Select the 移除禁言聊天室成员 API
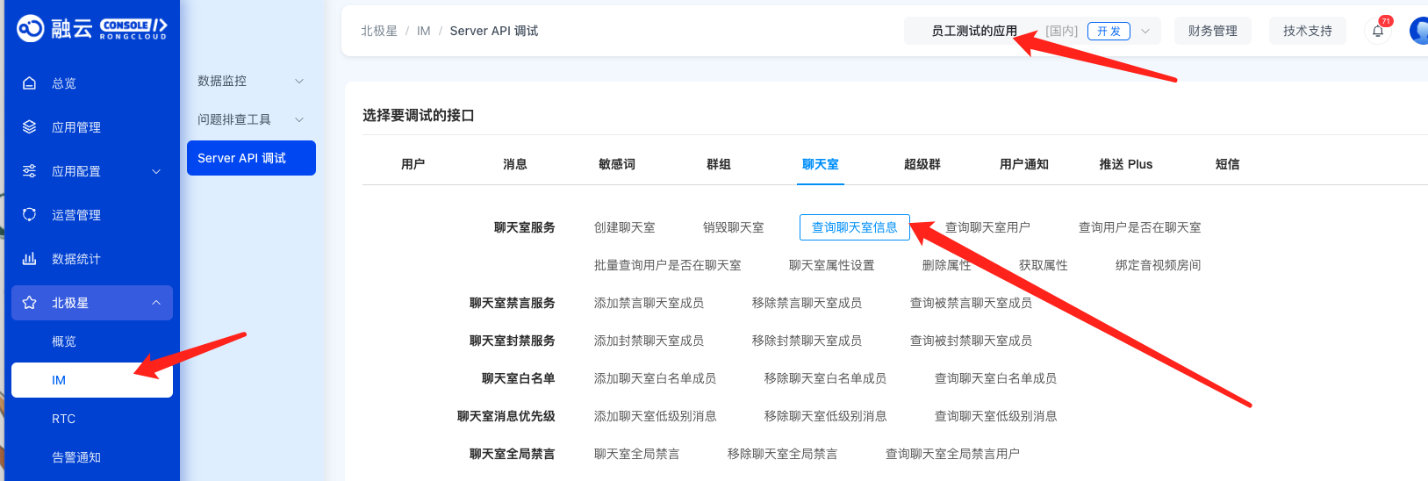The width and height of the screenshot is (1428, 481). [807, 303]
